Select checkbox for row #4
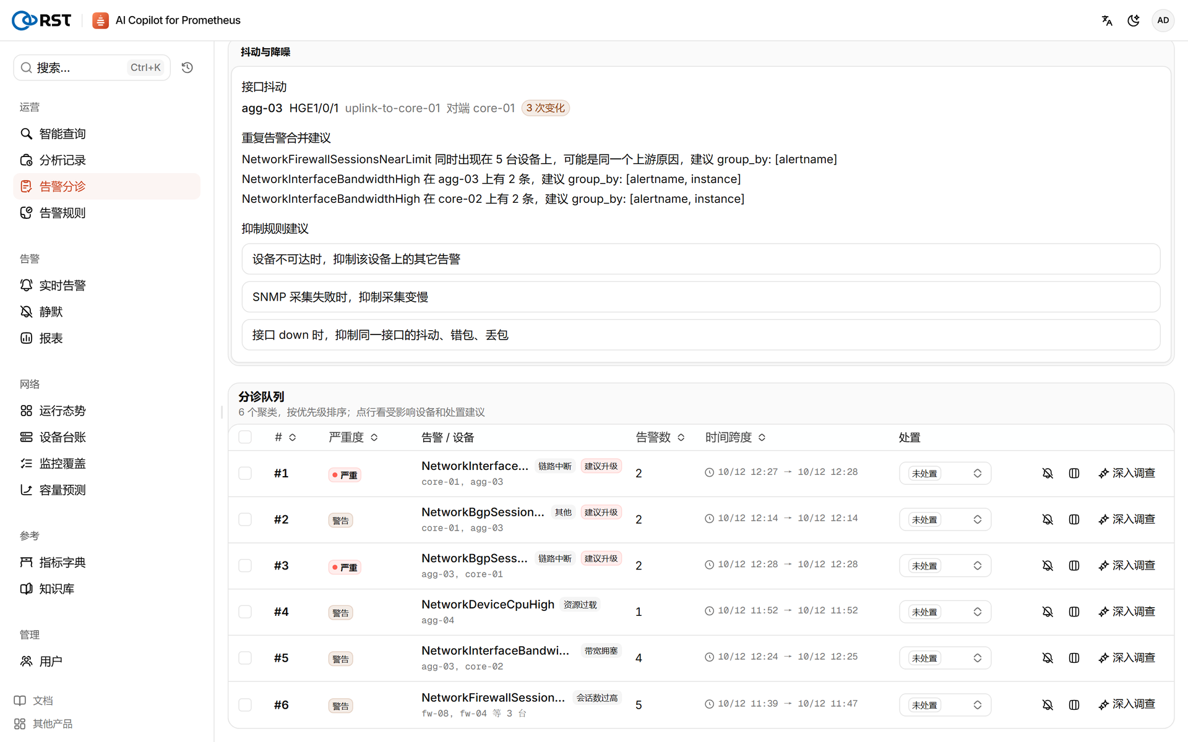Screen dimensions: 1188x742 tap(245, 612)
